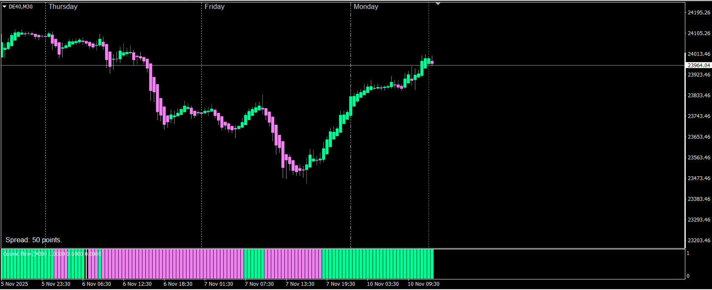The height and width of the screenshot is (290, 712).
Task: Click the latest small pink candle
Action: pyautogui.click(x=432, y=62)
